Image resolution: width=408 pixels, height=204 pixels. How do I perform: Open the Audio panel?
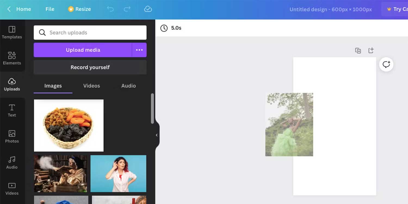click(12, 162)
